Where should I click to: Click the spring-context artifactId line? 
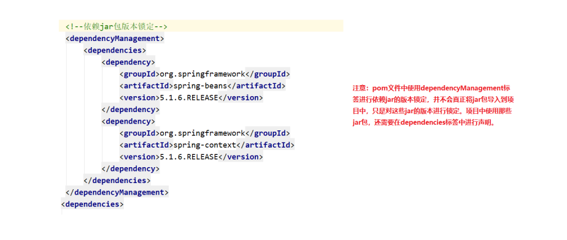(207, 145)
